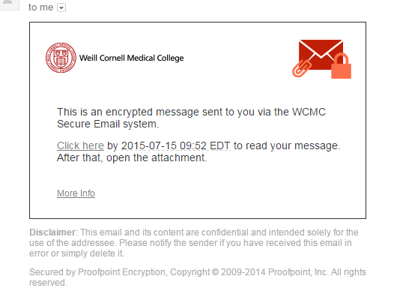The width and height of the screenshot is (397, 294).
Task: Click the orange padlock icon
Action: (x=342, y=66)
